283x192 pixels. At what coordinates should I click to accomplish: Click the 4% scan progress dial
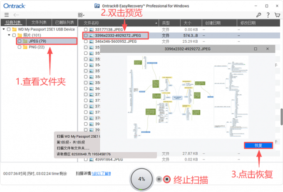[x=141, y=179]
